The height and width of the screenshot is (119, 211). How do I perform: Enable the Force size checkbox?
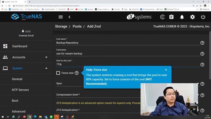coord(58,73)
